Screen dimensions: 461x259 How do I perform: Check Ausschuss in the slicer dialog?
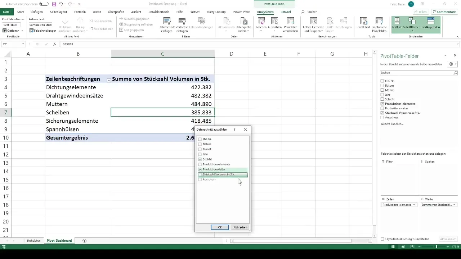click(200, 179)
